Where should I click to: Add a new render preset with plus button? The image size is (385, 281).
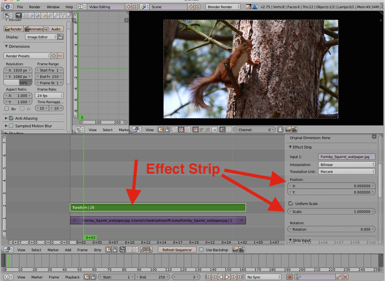54,56
